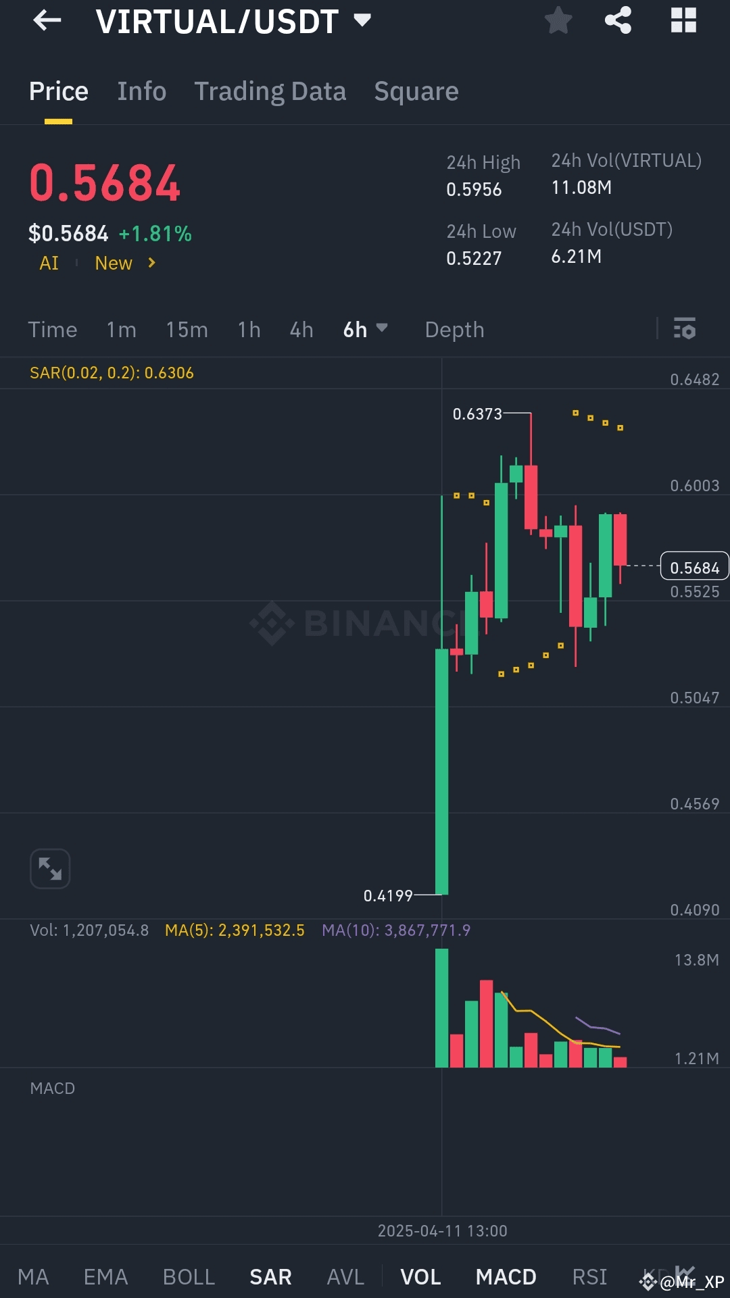
Task: Expand the 6h timeframe dropdown
Action: (365, 330)
